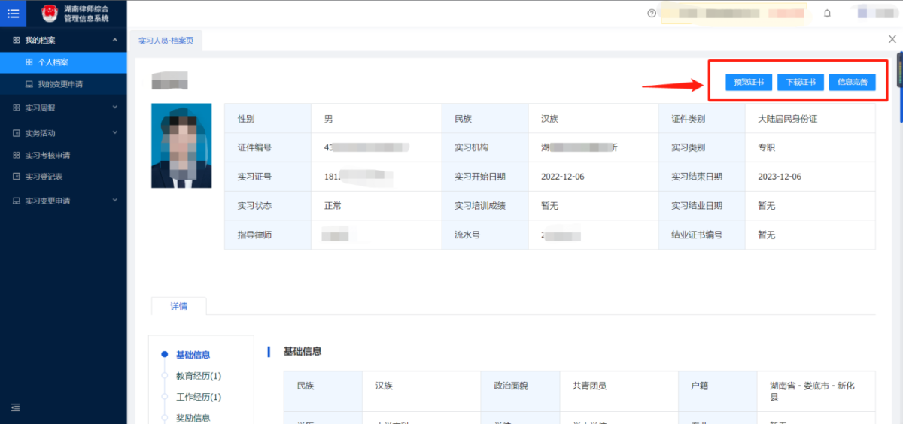Click the sidebar collapse icon at bottom-left

click(x=15, y=407)
